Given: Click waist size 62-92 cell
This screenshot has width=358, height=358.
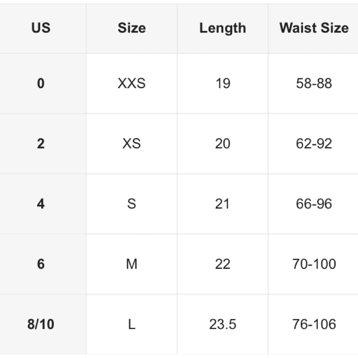Looking at the screenshot, I should pyautogui.click(x=314, y=144).
